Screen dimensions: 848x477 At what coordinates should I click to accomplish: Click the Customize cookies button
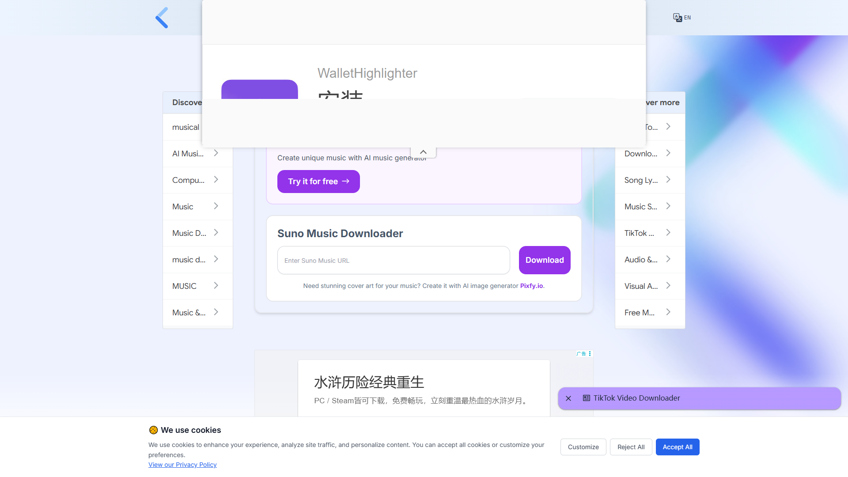pyautogui.click(x=583, y=447)
